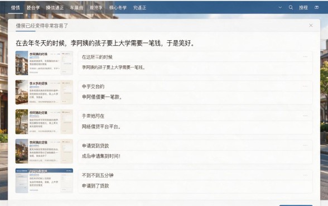
Task: Open the 借债 tab in top navigation
Action: [15, 8]
